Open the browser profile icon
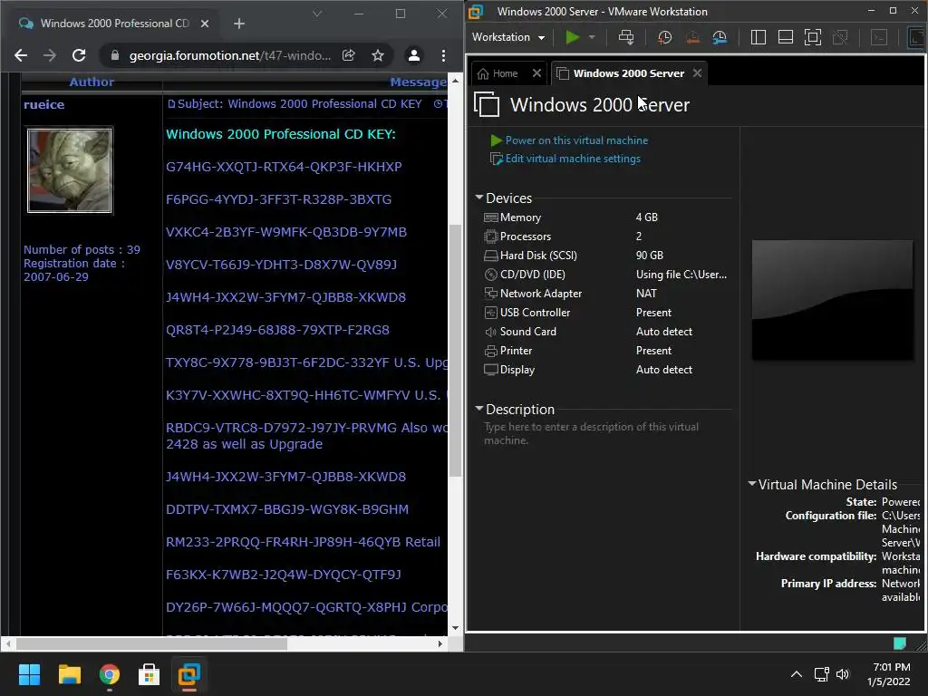928x696 pixels. coord(413,55)
